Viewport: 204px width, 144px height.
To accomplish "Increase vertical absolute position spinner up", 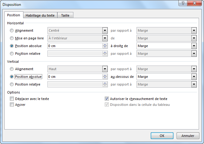I will tap(105, 75).
